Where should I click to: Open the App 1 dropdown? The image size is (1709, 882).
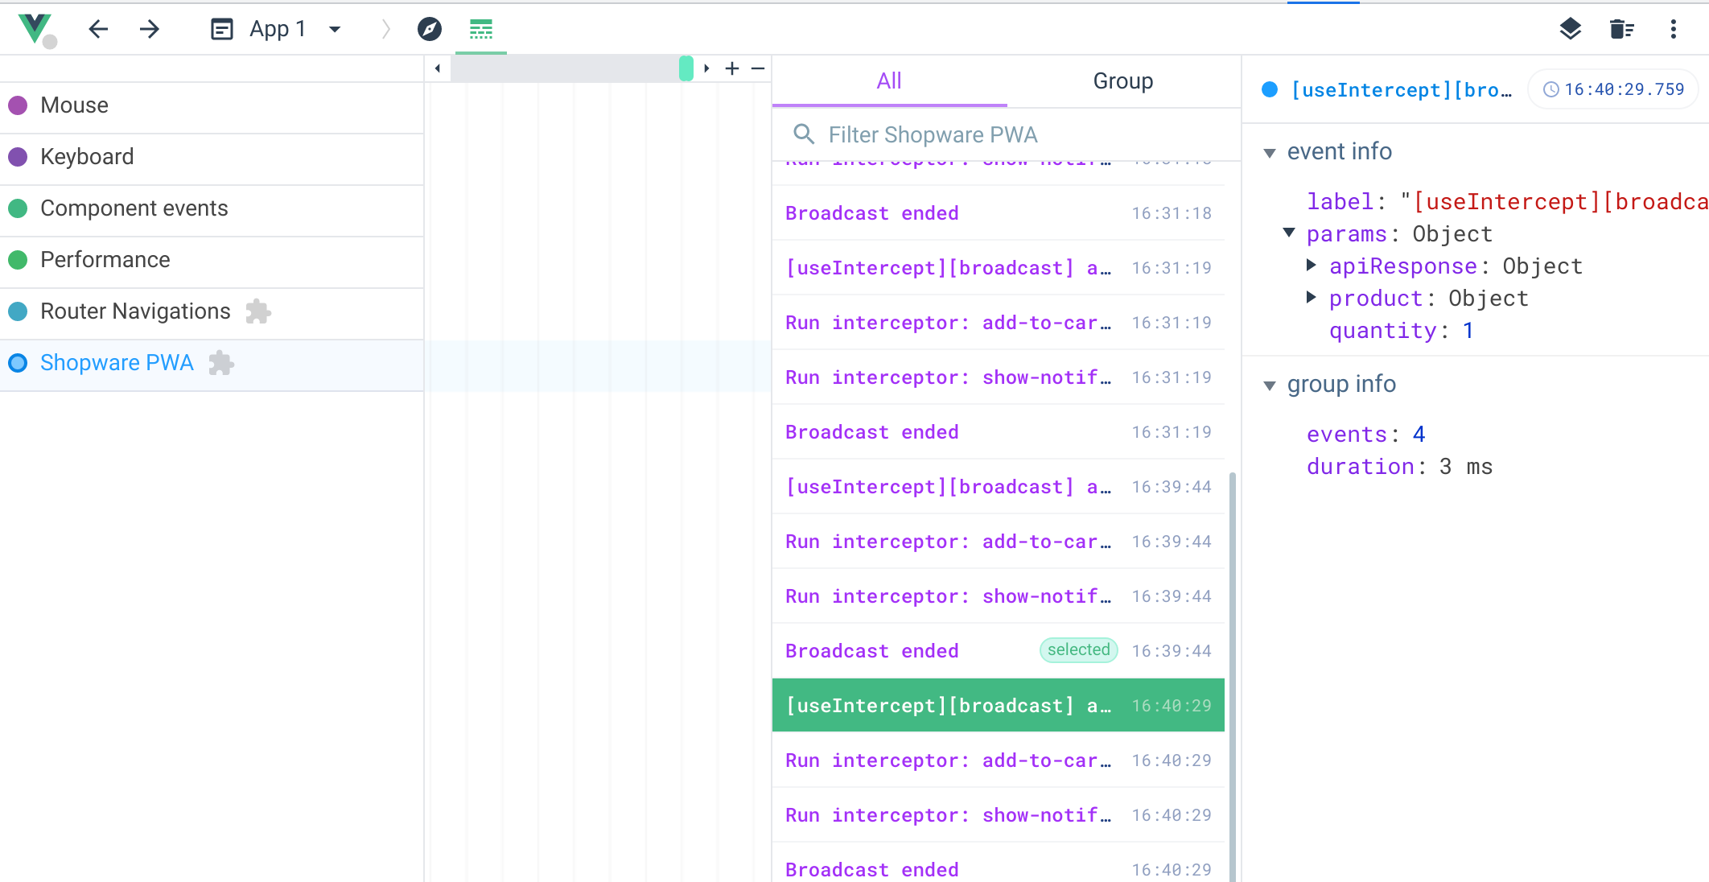tap(336, 29)
